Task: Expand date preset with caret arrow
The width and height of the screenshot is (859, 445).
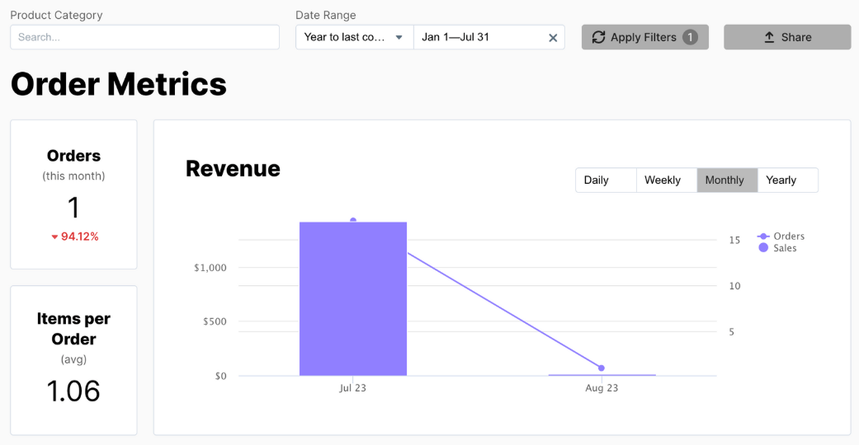Action: (x=399, y=37)
